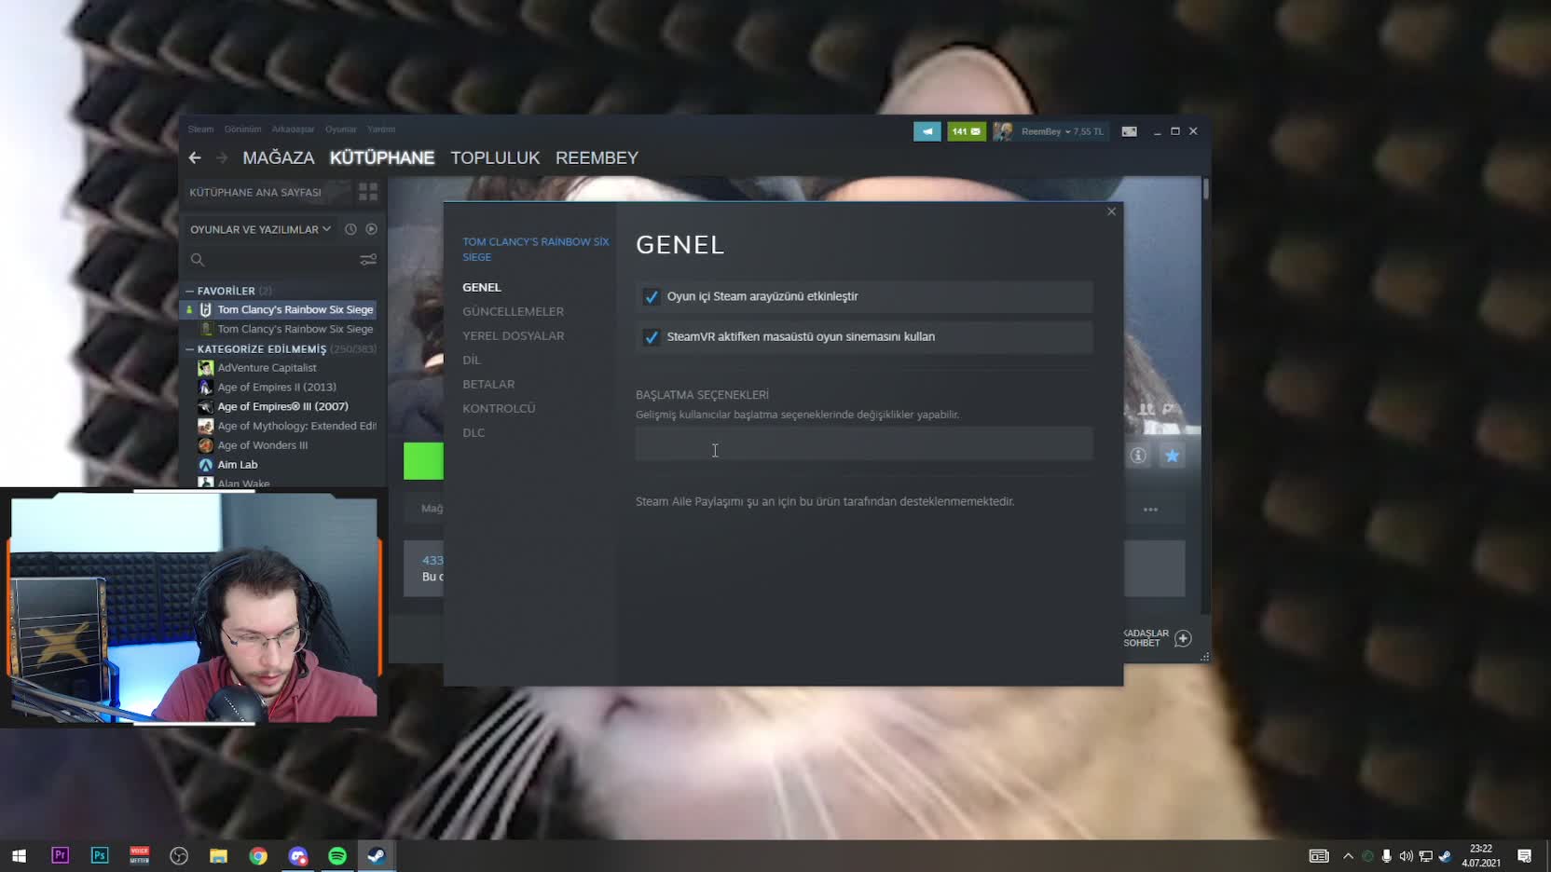
Task: Open the Windows notification center
Action: pos(1525,855)
